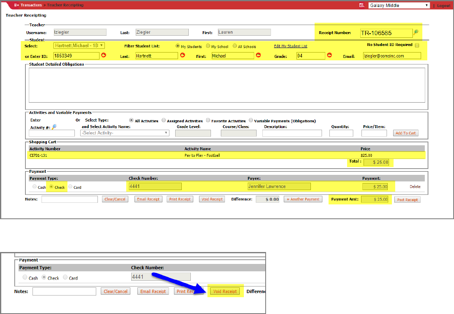
Task: Select Check payment type in main form
Action: point(51,187)
